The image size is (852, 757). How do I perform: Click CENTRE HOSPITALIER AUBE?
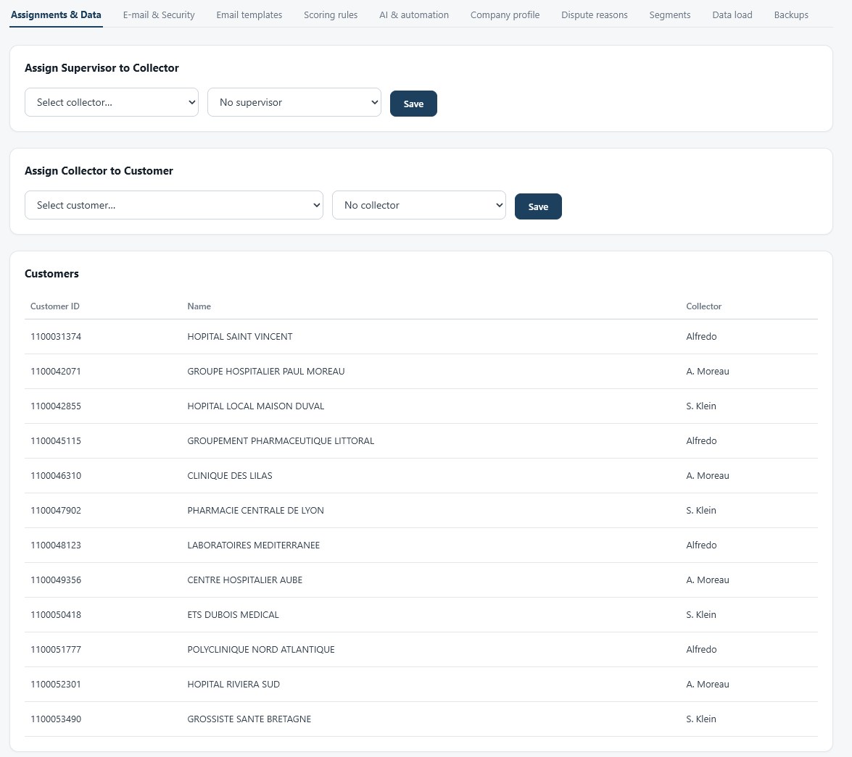click(x=244, y=580)
